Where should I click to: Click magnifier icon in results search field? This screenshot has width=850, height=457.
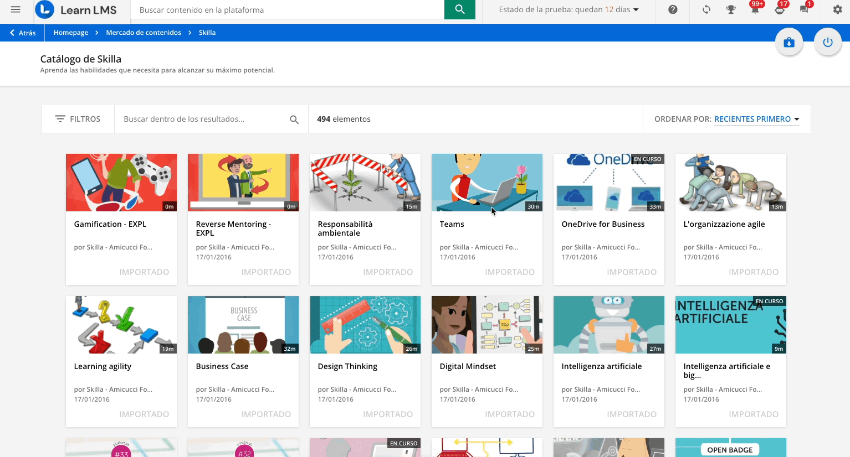coord(294,120)
